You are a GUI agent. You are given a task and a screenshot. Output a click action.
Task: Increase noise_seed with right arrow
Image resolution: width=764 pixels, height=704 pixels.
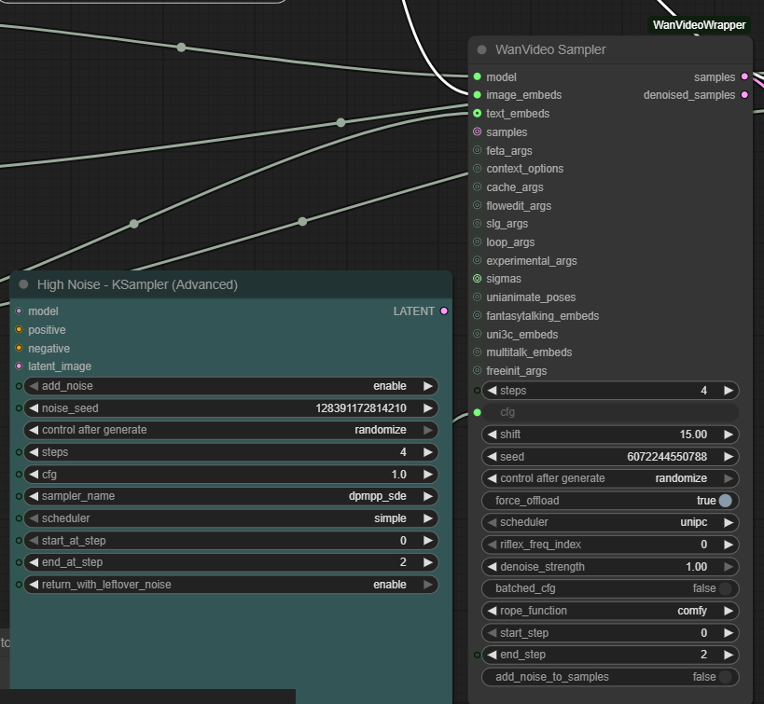point(428,408)
